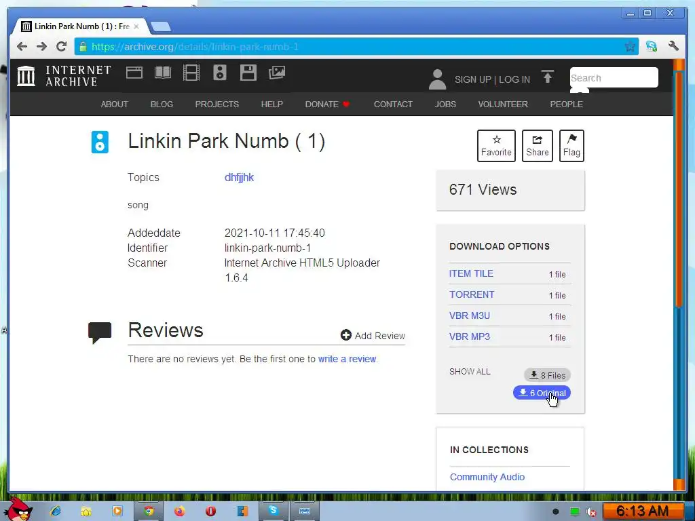The width and height of the screenshot is (695, 521).
Task: Open the Web (Wayback) media icon
Action: coord(134,73)
